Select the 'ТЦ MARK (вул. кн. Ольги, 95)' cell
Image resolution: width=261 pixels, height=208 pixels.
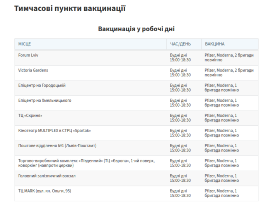90,193
